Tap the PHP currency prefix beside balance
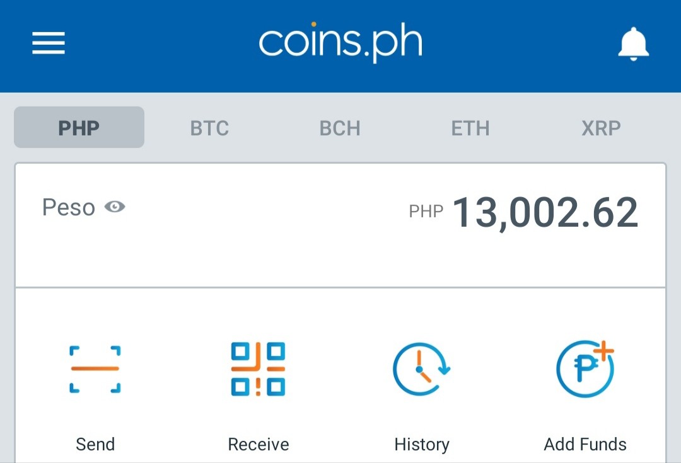 coord(426,211)
